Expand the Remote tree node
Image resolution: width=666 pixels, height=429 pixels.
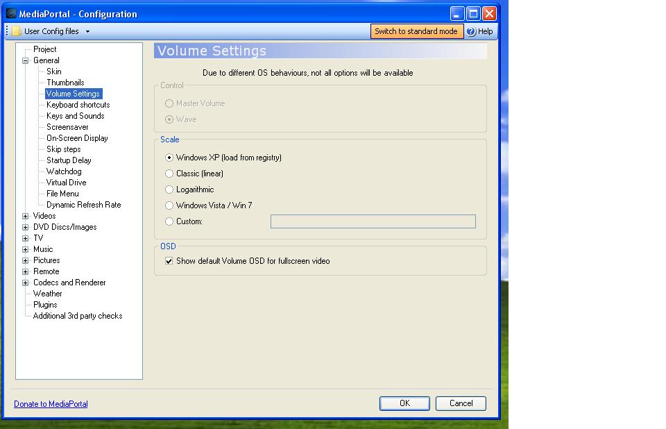(x=26, y=271)
